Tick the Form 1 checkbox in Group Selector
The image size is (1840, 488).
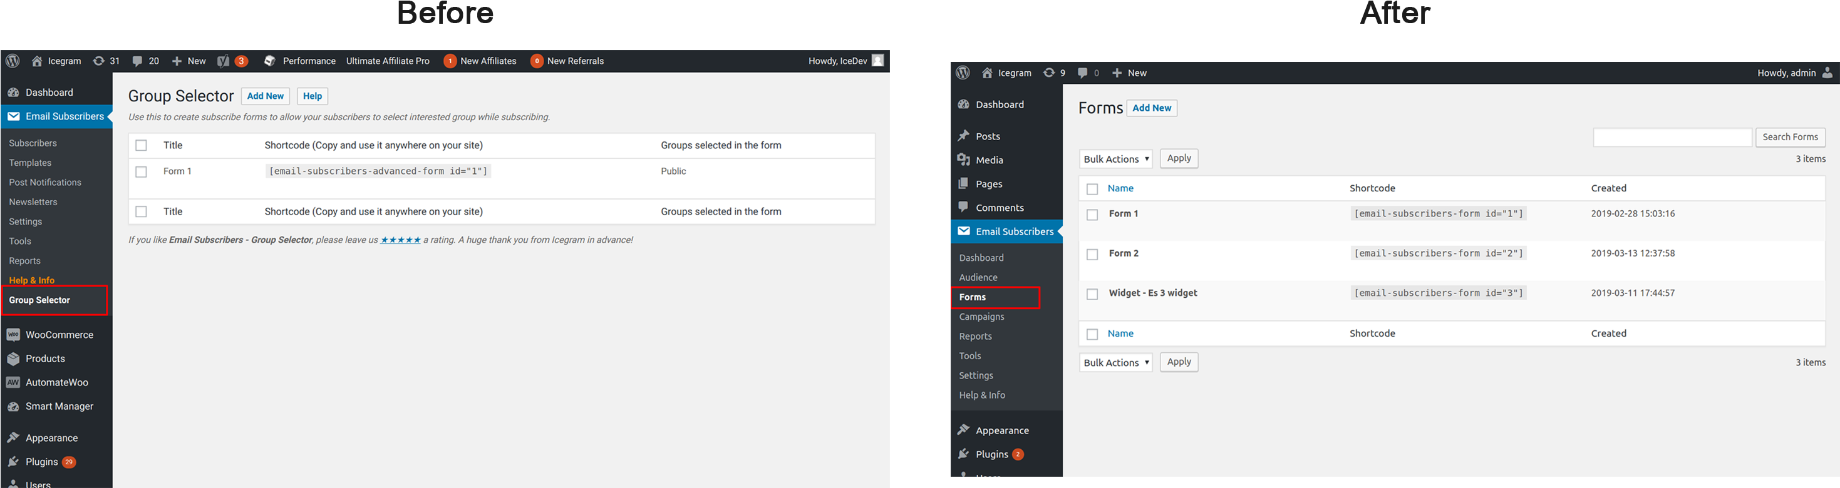142,172
